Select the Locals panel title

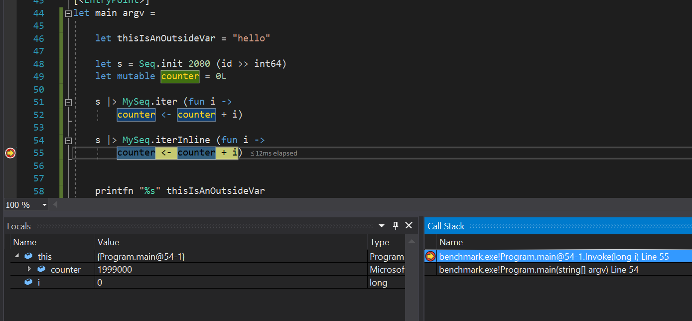point(19,226)
